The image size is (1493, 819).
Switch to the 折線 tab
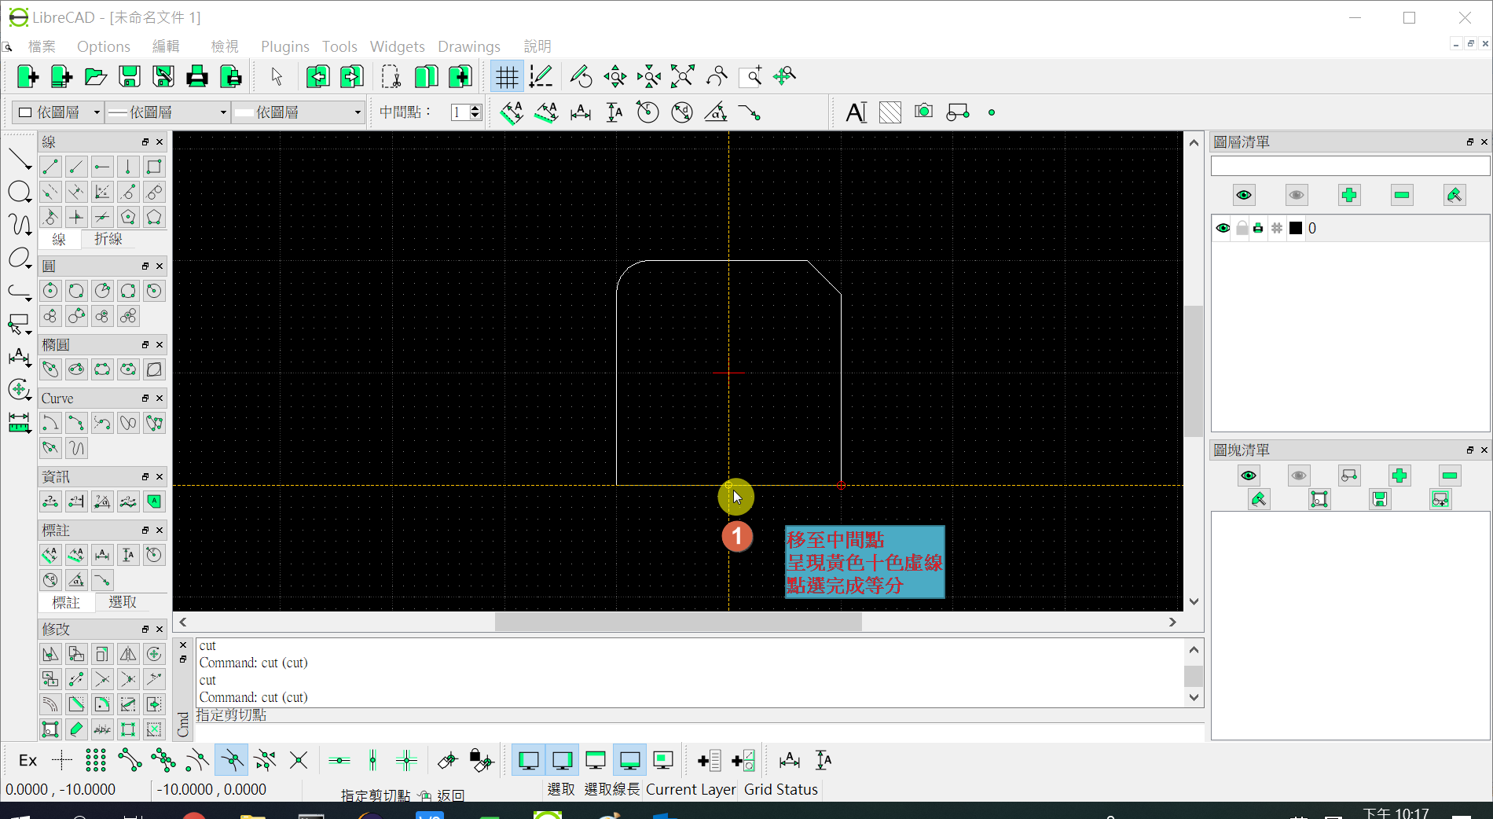pyautogui.click(x=108, y=239)
